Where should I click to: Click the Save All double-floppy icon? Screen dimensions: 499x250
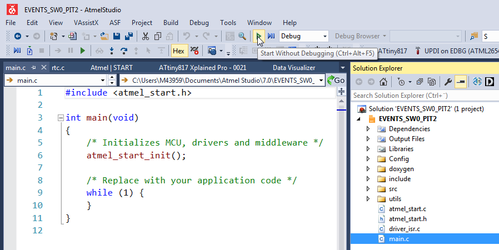coord(128,36)
